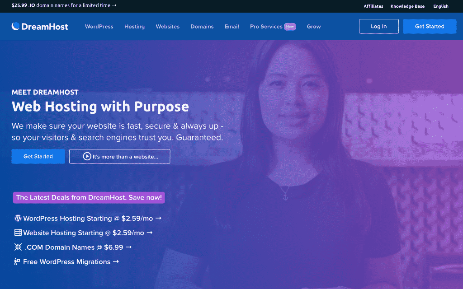Open the Email navigation item
Viewport: 463px width, 289px height.
232,27
